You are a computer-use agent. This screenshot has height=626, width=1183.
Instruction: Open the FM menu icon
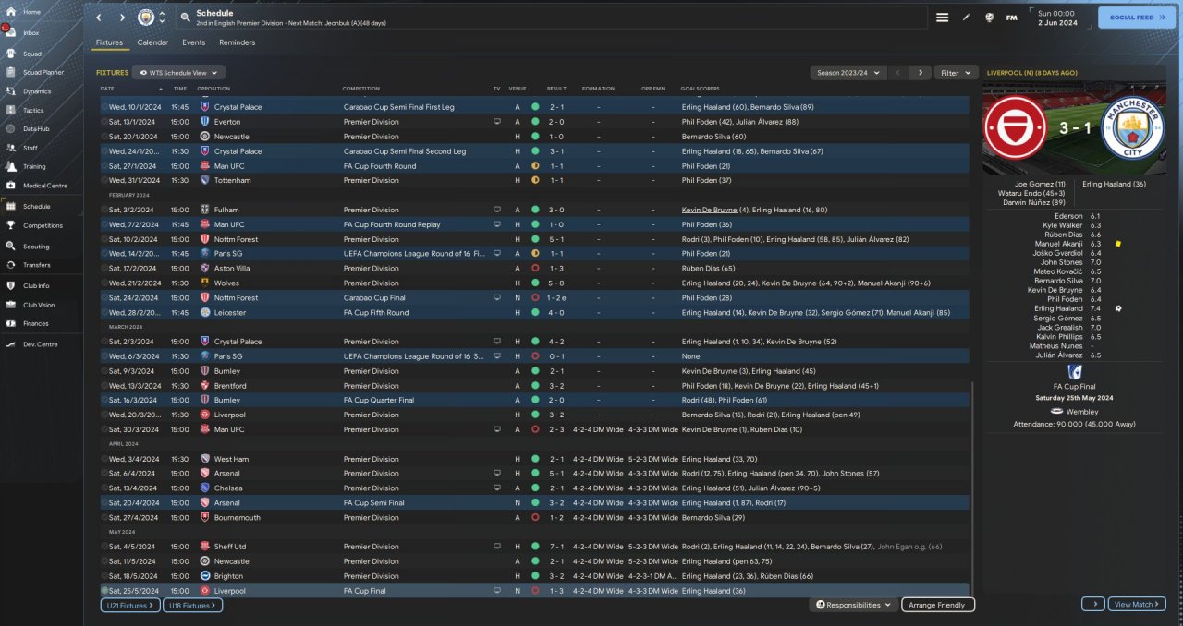1012,18
